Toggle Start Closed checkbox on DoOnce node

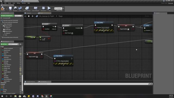pos(72,33)
